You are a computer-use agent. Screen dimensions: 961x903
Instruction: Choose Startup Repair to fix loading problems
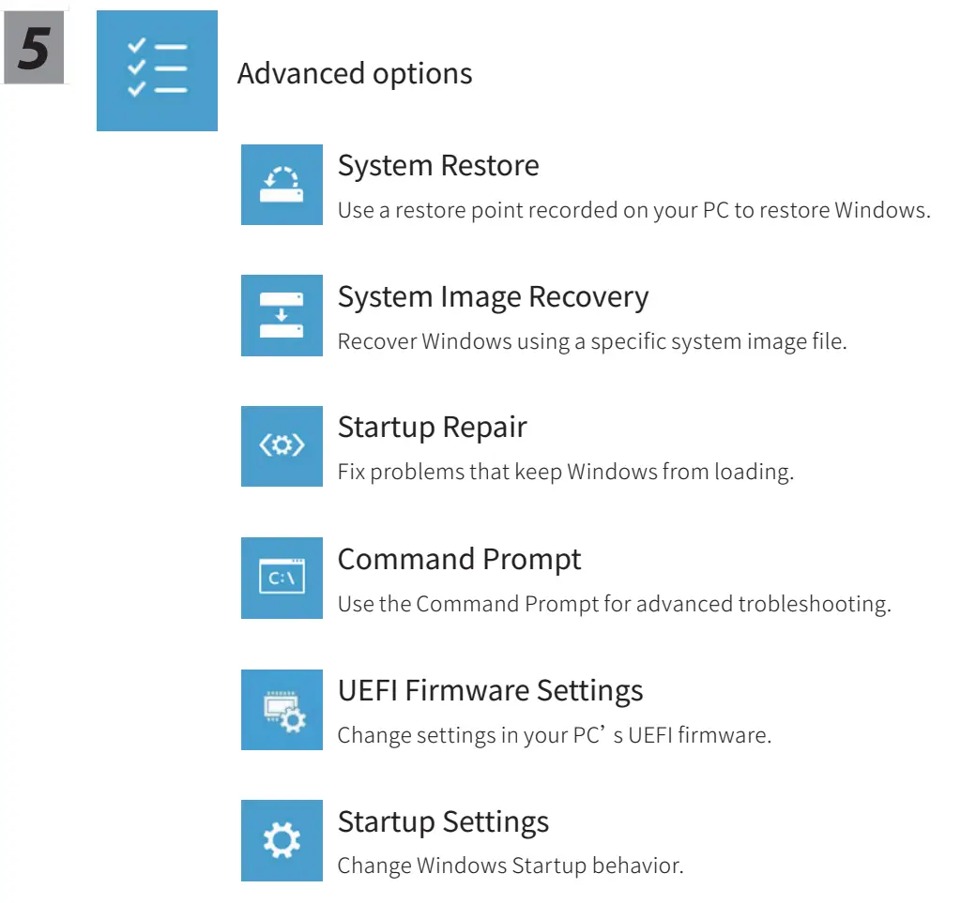[431, 428]
